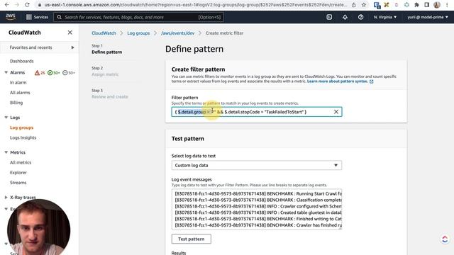This screenshot has width=454, height=255.
Task: Open Billing in the sidebar
Action: [16, 103]
